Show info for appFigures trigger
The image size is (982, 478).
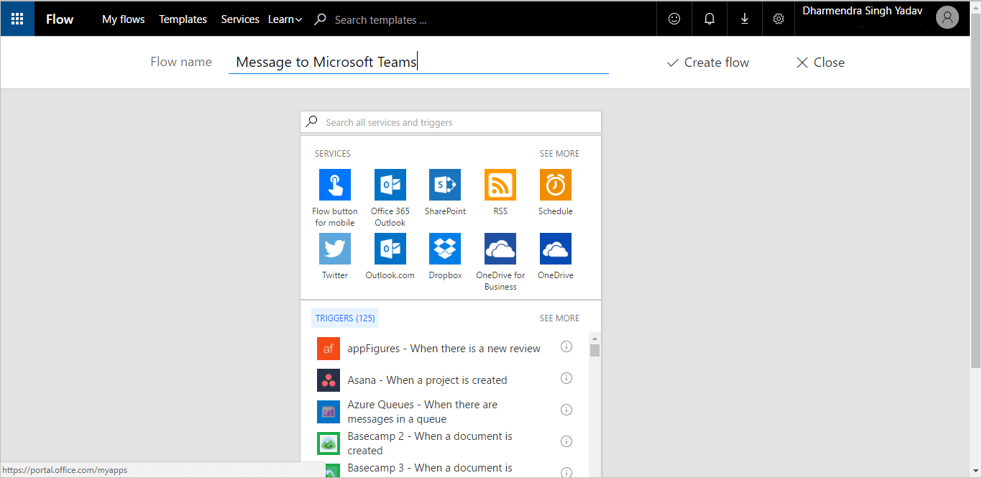(566, 346)
